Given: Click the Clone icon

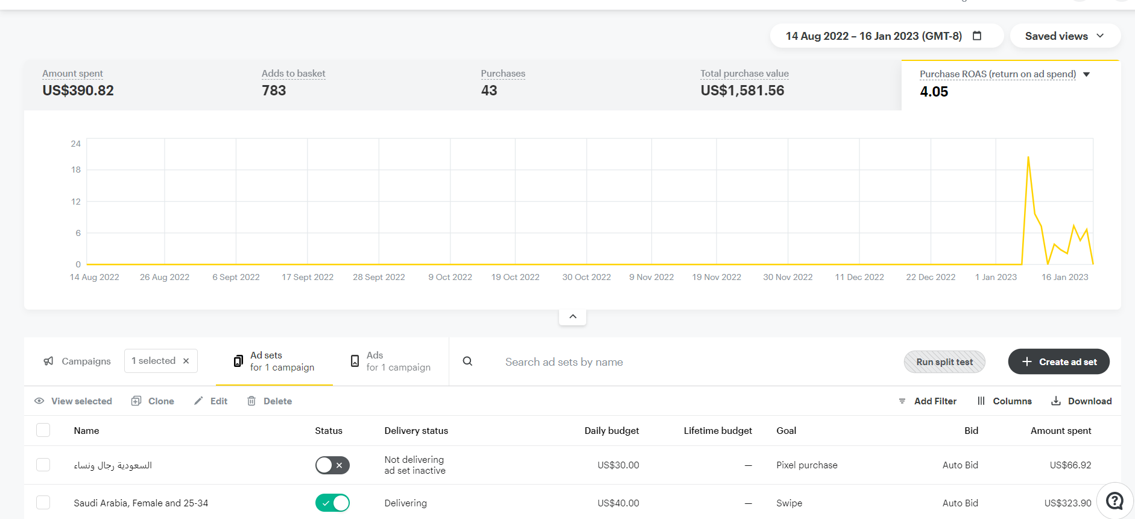Looking at the screenshot, I should [x=136, y=401].
